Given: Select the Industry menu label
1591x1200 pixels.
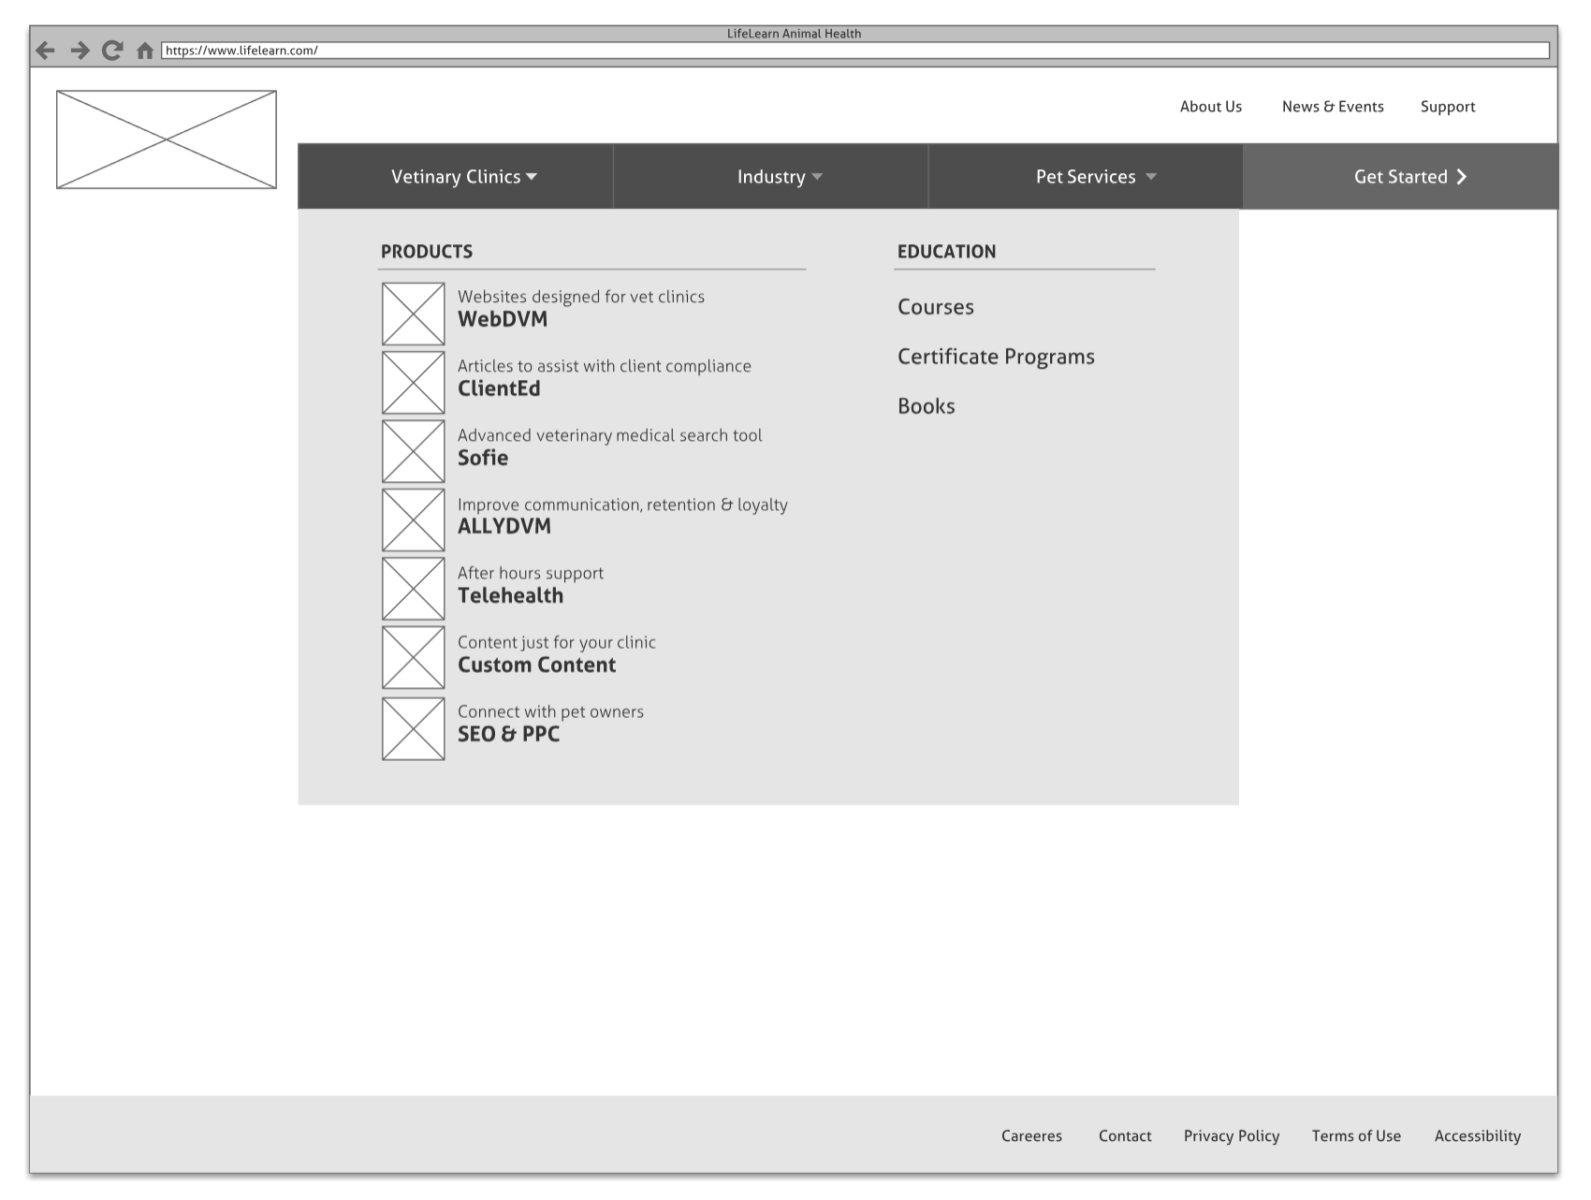Looking at the screenshot, I should [771, 177].
